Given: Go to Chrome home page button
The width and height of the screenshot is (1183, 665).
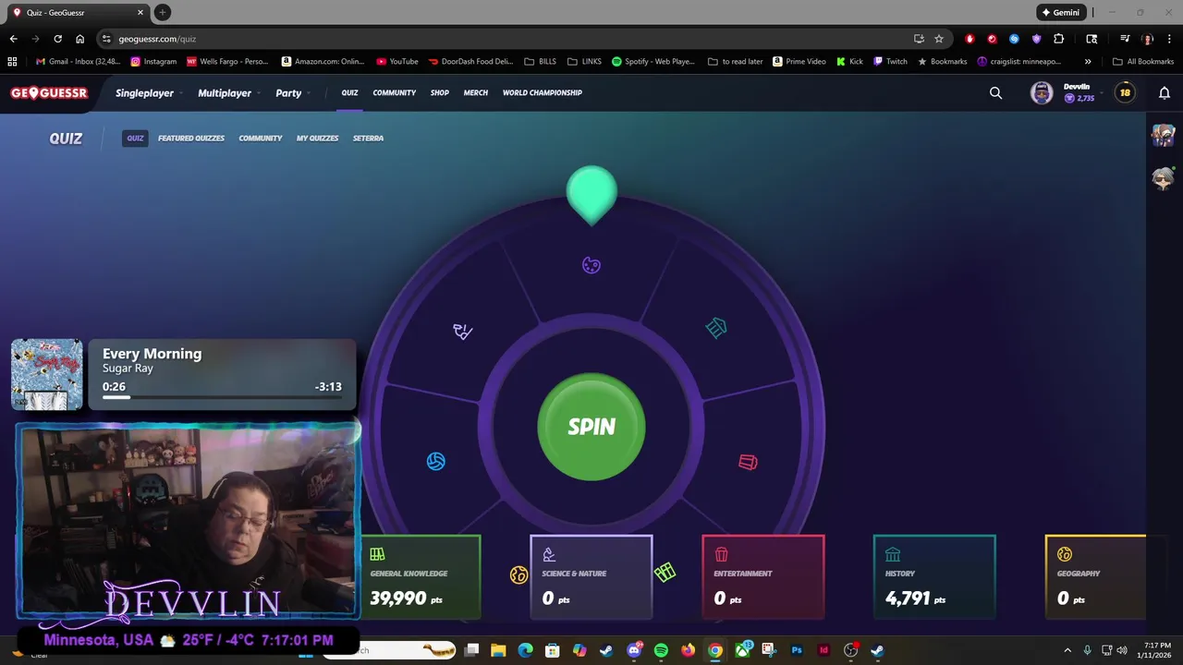Looking at the screenshot, I should click(79, 39).
